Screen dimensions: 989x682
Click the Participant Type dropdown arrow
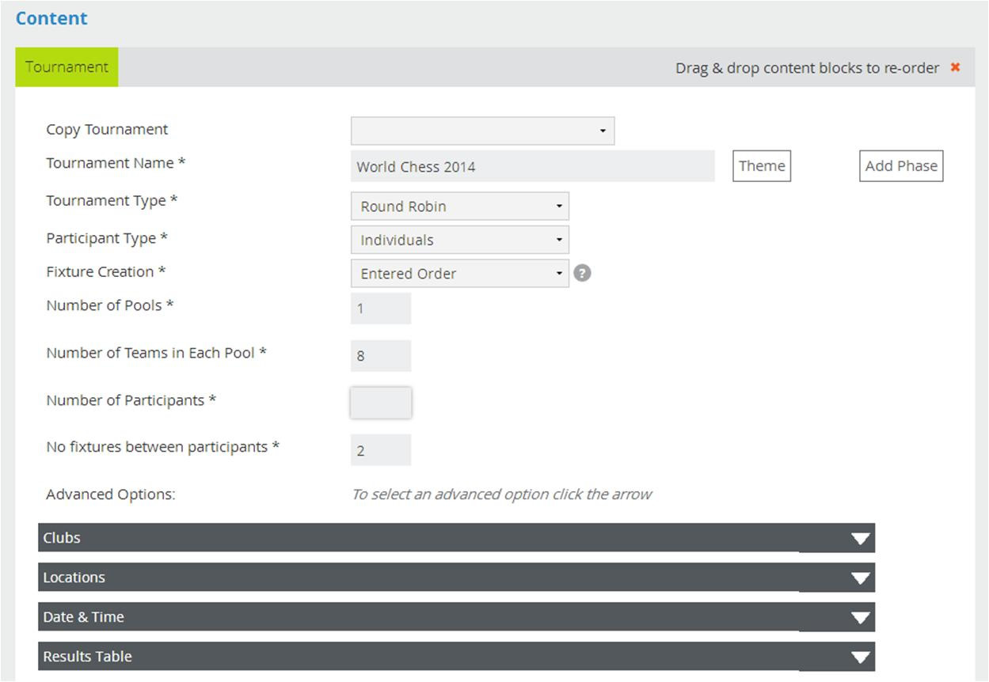[560, 239]
